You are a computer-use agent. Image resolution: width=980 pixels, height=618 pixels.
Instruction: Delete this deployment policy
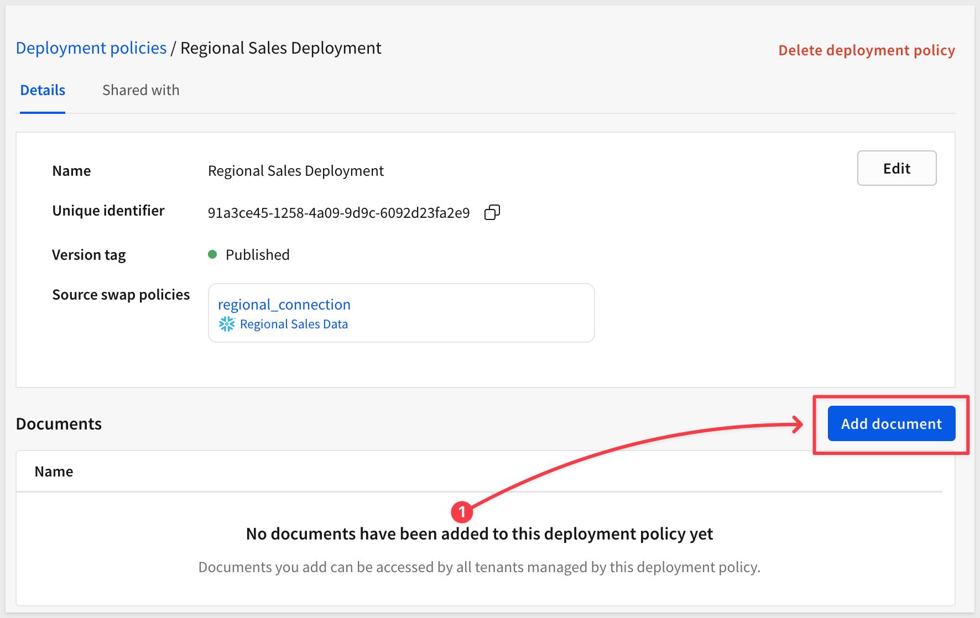tap(866, 50)
